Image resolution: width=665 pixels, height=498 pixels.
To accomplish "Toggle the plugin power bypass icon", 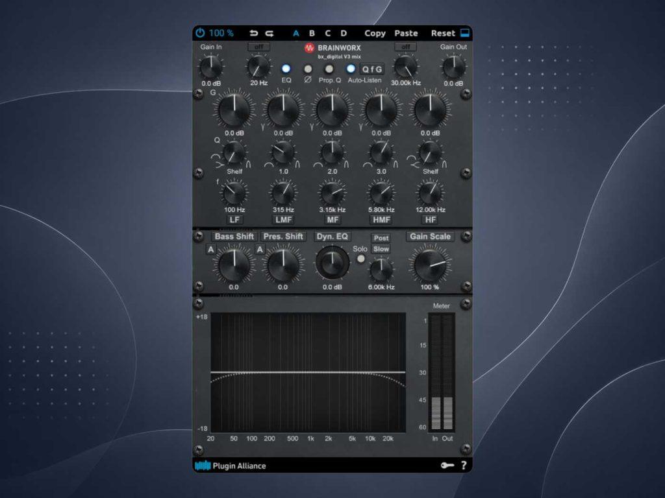I will (x=200, y=33).
